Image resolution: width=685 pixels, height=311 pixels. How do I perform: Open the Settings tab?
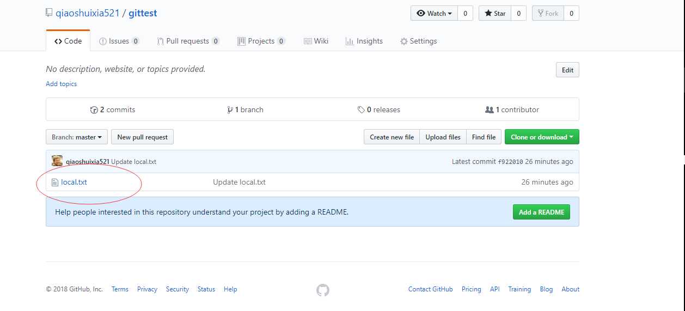[418, 41]
